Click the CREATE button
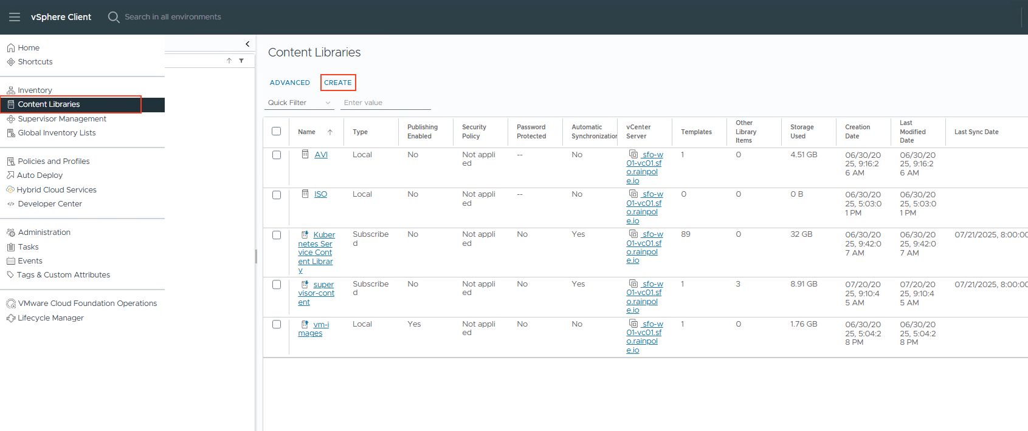 [x=338, y=83]
